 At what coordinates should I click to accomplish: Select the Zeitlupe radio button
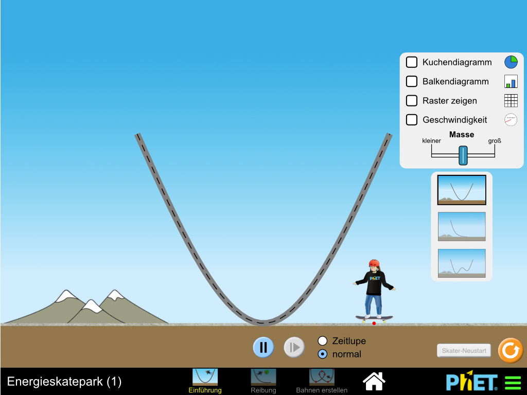pos(323,341)
